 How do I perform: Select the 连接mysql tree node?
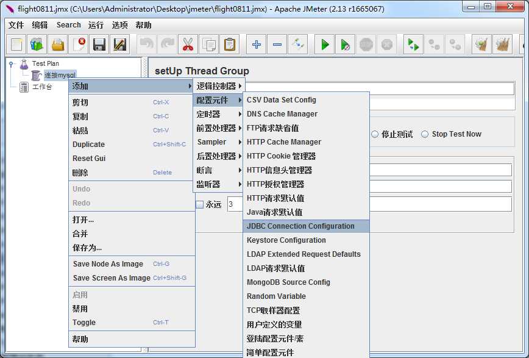pyautogui.click(x=60, y=75)
